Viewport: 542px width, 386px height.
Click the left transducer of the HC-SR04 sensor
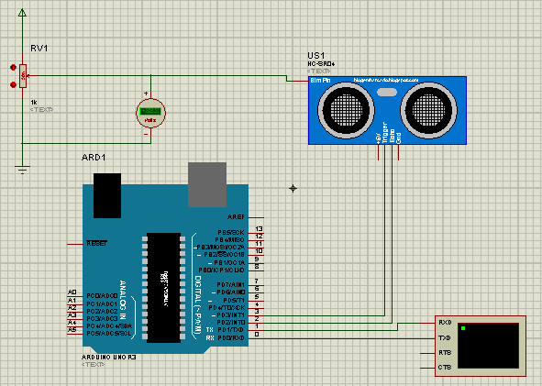[346, 110]
